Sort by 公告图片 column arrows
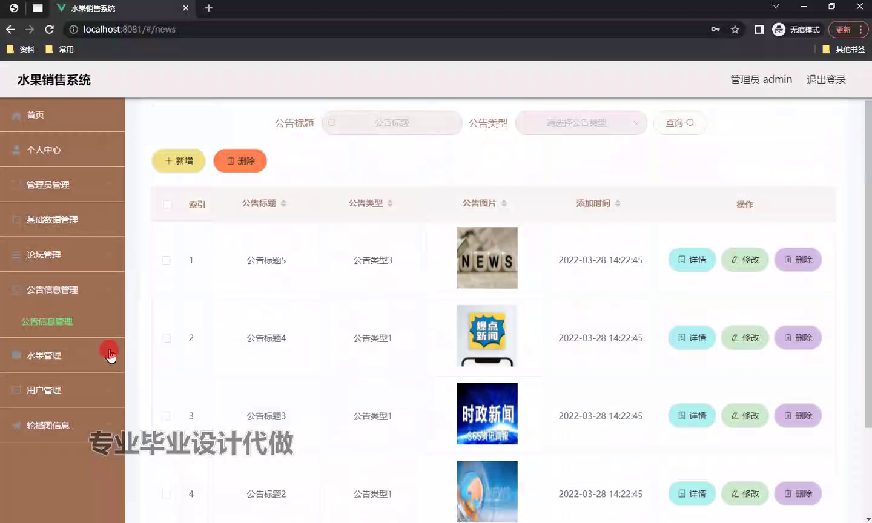The image size is (872, 523). pos(504,203)
